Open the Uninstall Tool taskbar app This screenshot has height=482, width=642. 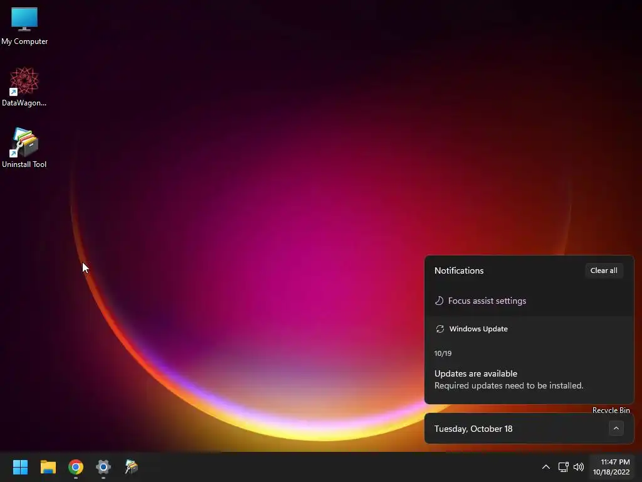click(131, 467)
